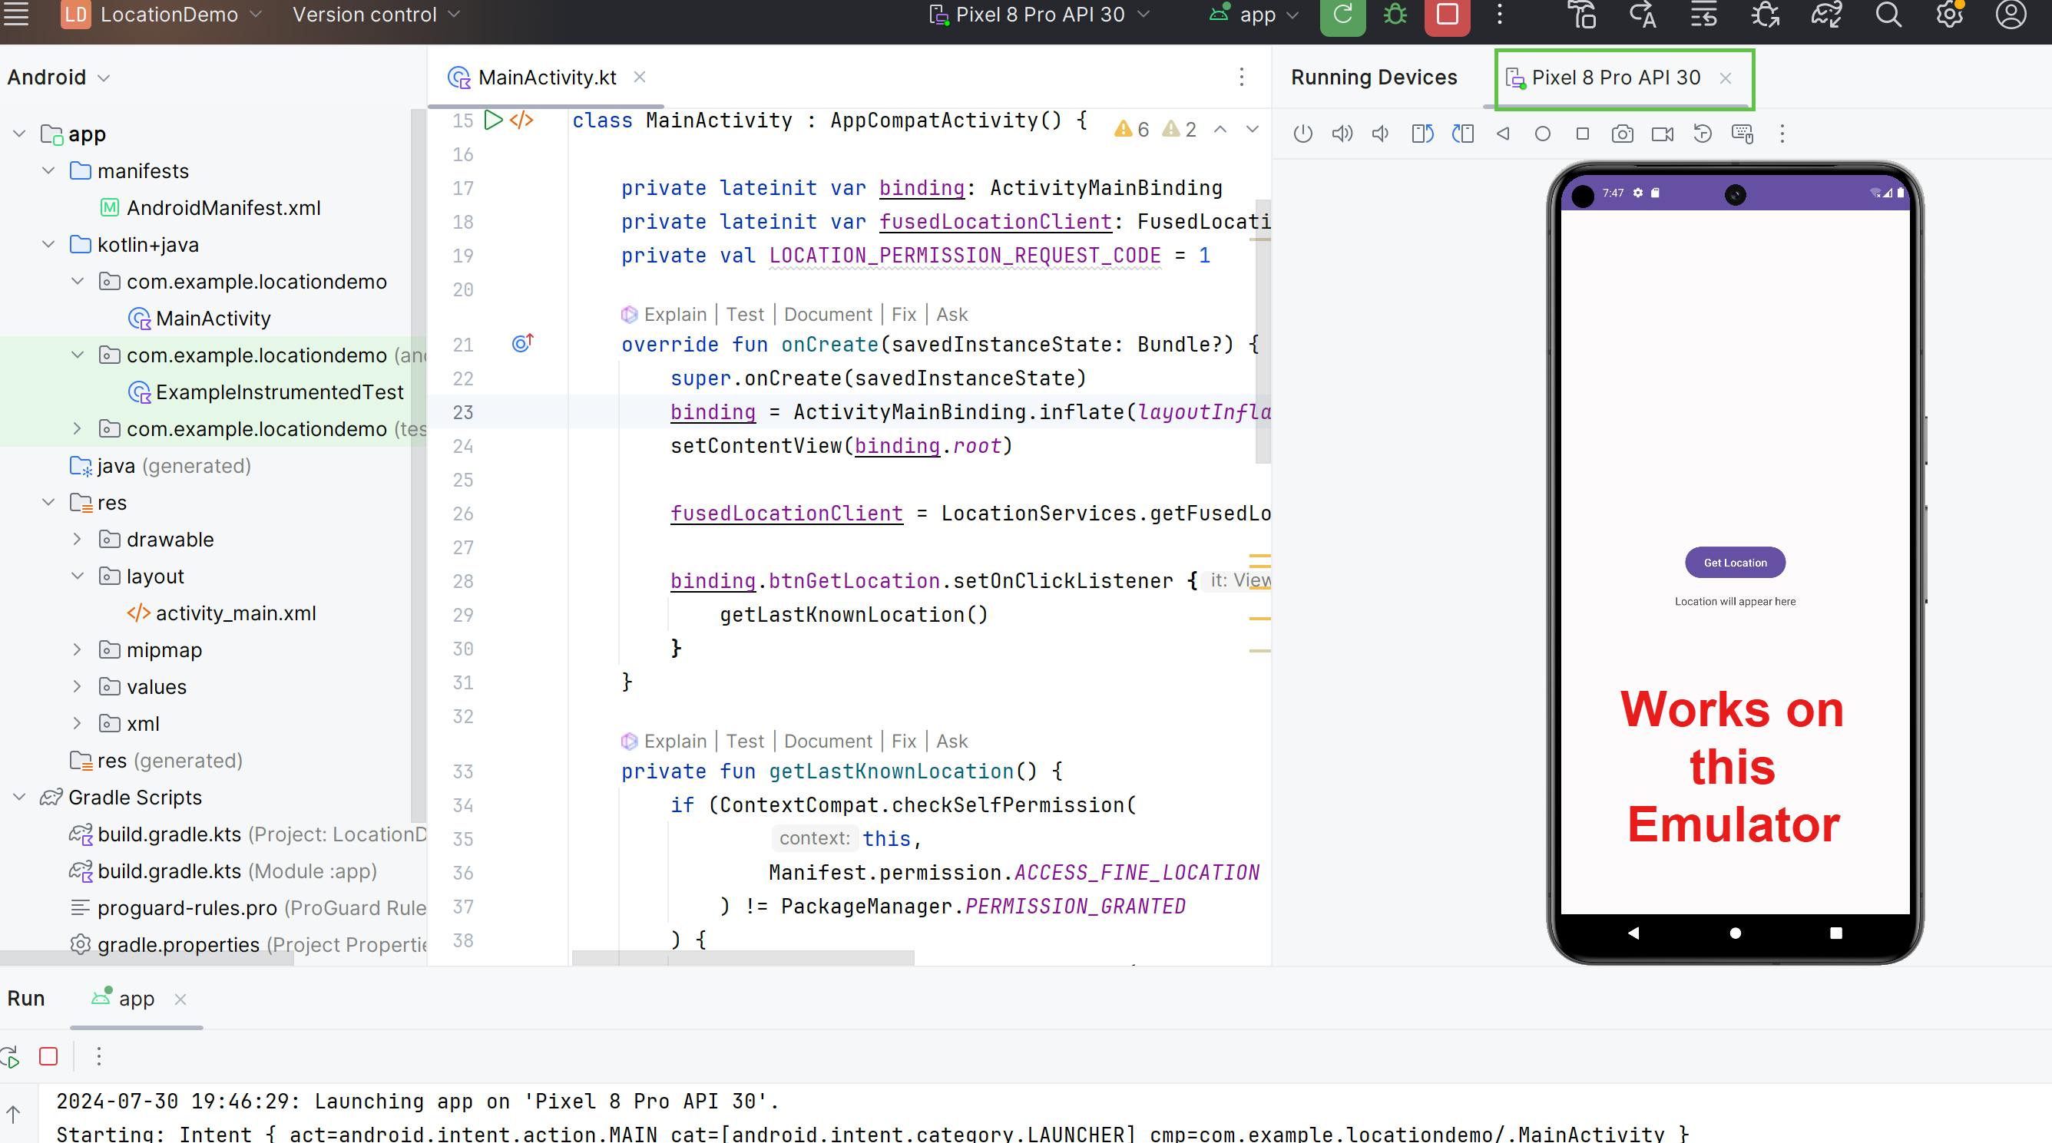Collapse the manifests folder
The height and width of the screenshot is (1143, 2052).
coord(48,170)
